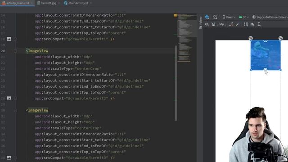Click the kermit2 gutter image icon
The height and width of the screenshot is (162, 288).
(x=9, y=98)
